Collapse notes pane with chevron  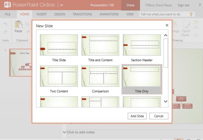click(64, 132)
